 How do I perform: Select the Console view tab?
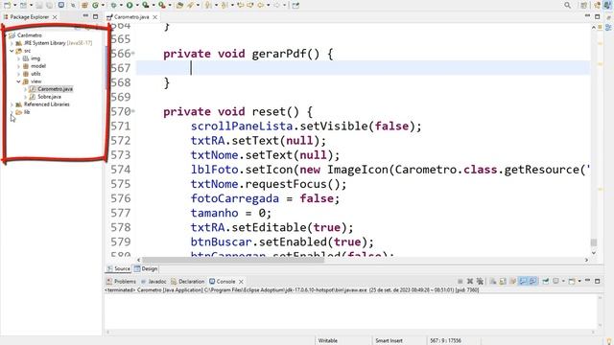[223, 281]
